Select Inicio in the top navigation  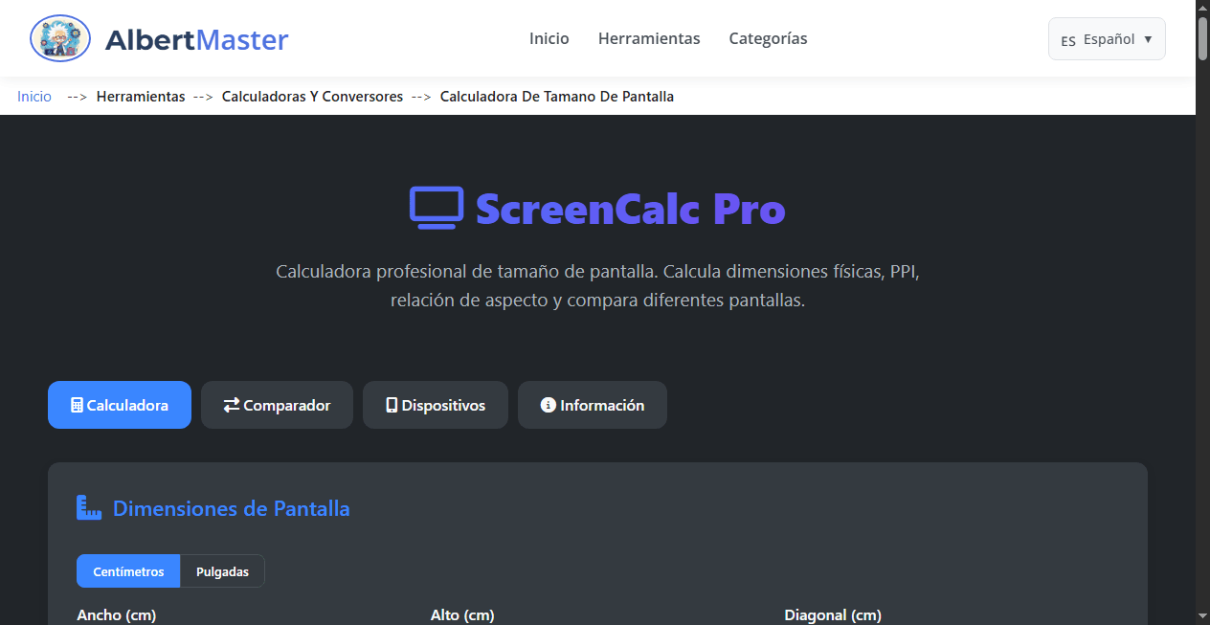549,38
